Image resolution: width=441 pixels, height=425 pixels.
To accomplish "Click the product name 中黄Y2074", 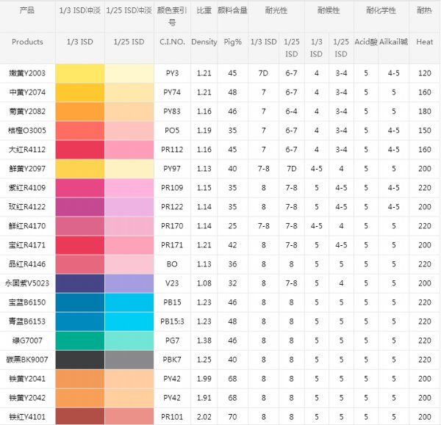I will (28, 92).
